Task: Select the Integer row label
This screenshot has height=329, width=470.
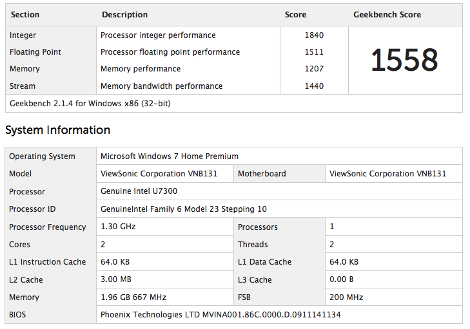Action: 23,35
